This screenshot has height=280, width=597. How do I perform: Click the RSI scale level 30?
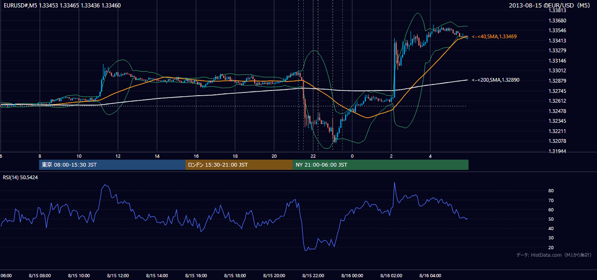pos(551,238)
